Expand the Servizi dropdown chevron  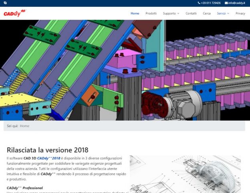[x=228, y=13]
